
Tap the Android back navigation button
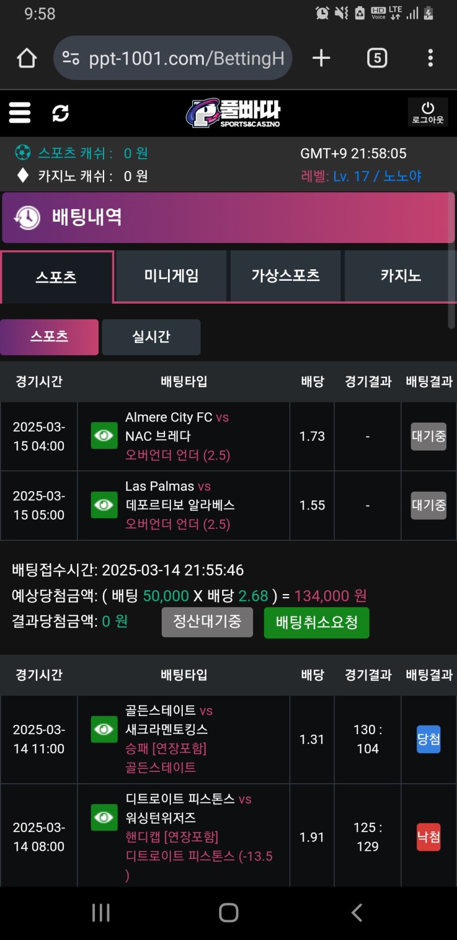[356, 913]
